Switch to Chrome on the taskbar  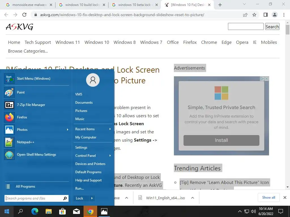pyautogui.click(x=90, y=211)
